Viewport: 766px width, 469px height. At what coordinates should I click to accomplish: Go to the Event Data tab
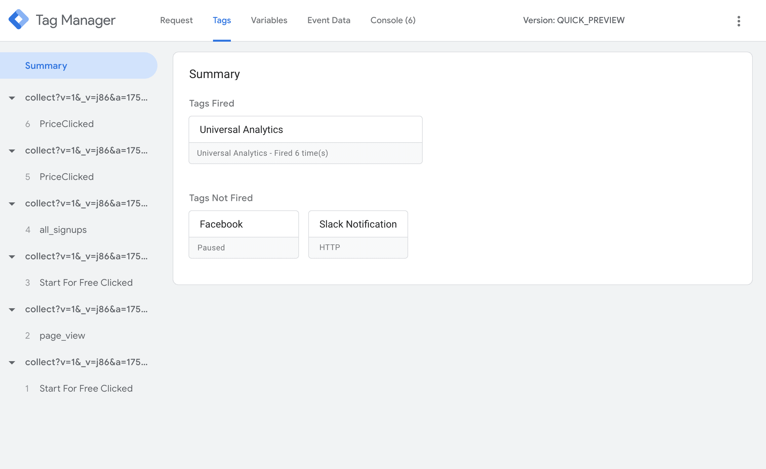tap(328, 20)
